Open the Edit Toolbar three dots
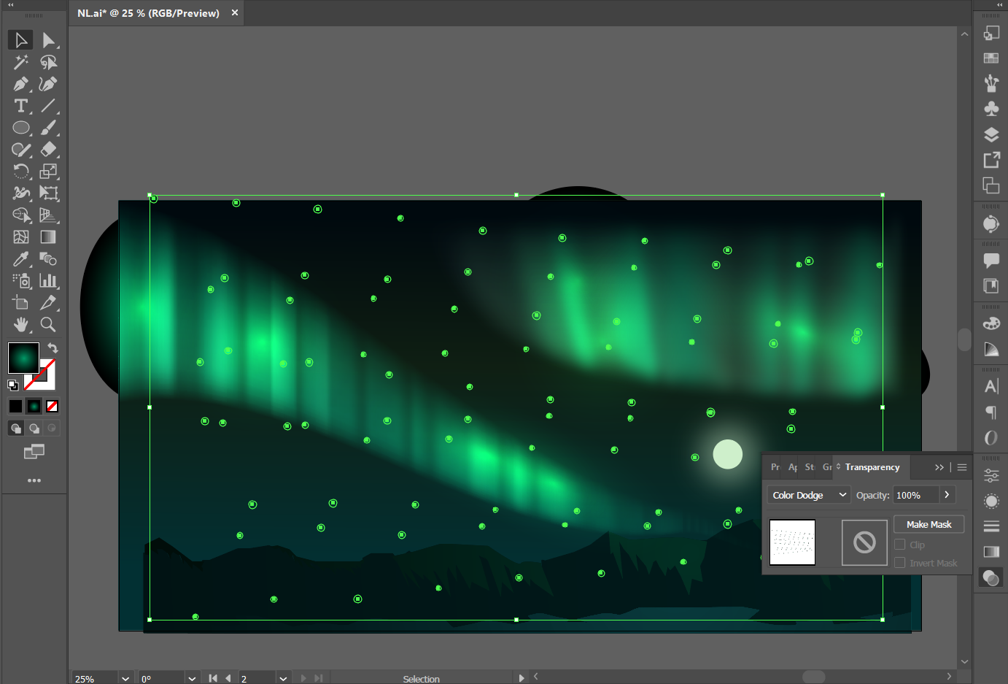This screenshot has height=684, width=1008. point(34,480)
